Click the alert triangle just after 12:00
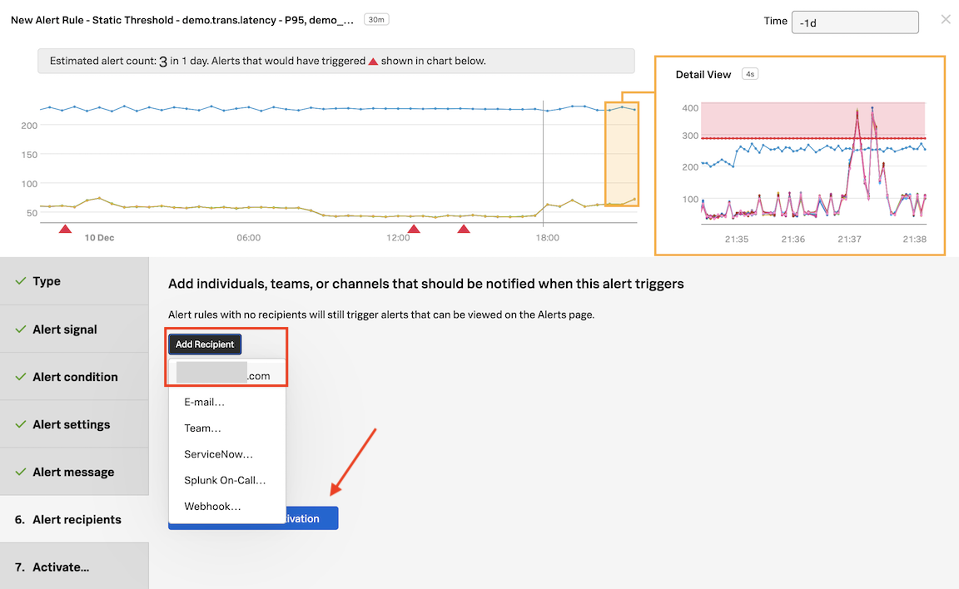Image resolution: width=959 pixels, height=589 pixels. (413, 229)
